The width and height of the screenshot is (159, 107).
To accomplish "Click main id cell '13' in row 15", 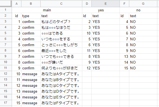I will click(16, 91).
